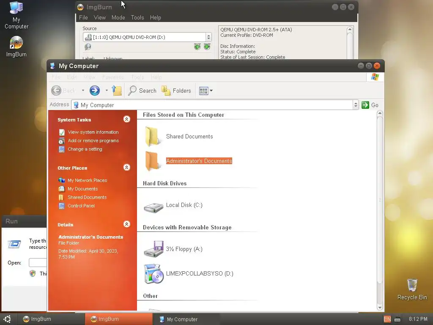Click ImgBurn's green eject tray (up-arrow) icon
433x325 pixels.
tap(197, 47)
